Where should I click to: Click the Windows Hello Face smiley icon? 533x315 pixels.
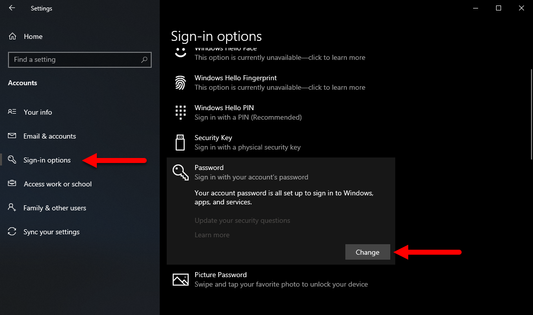pos(181,53)
